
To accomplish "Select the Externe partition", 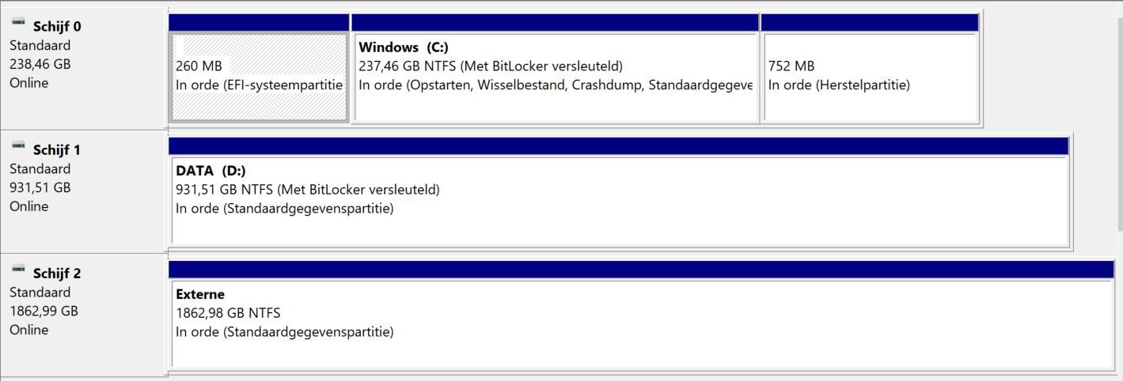I will pos(642,323).
